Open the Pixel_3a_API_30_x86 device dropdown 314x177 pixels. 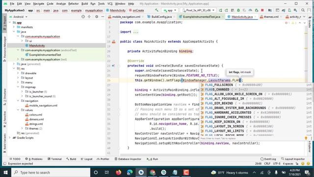[x=198, y=10]
